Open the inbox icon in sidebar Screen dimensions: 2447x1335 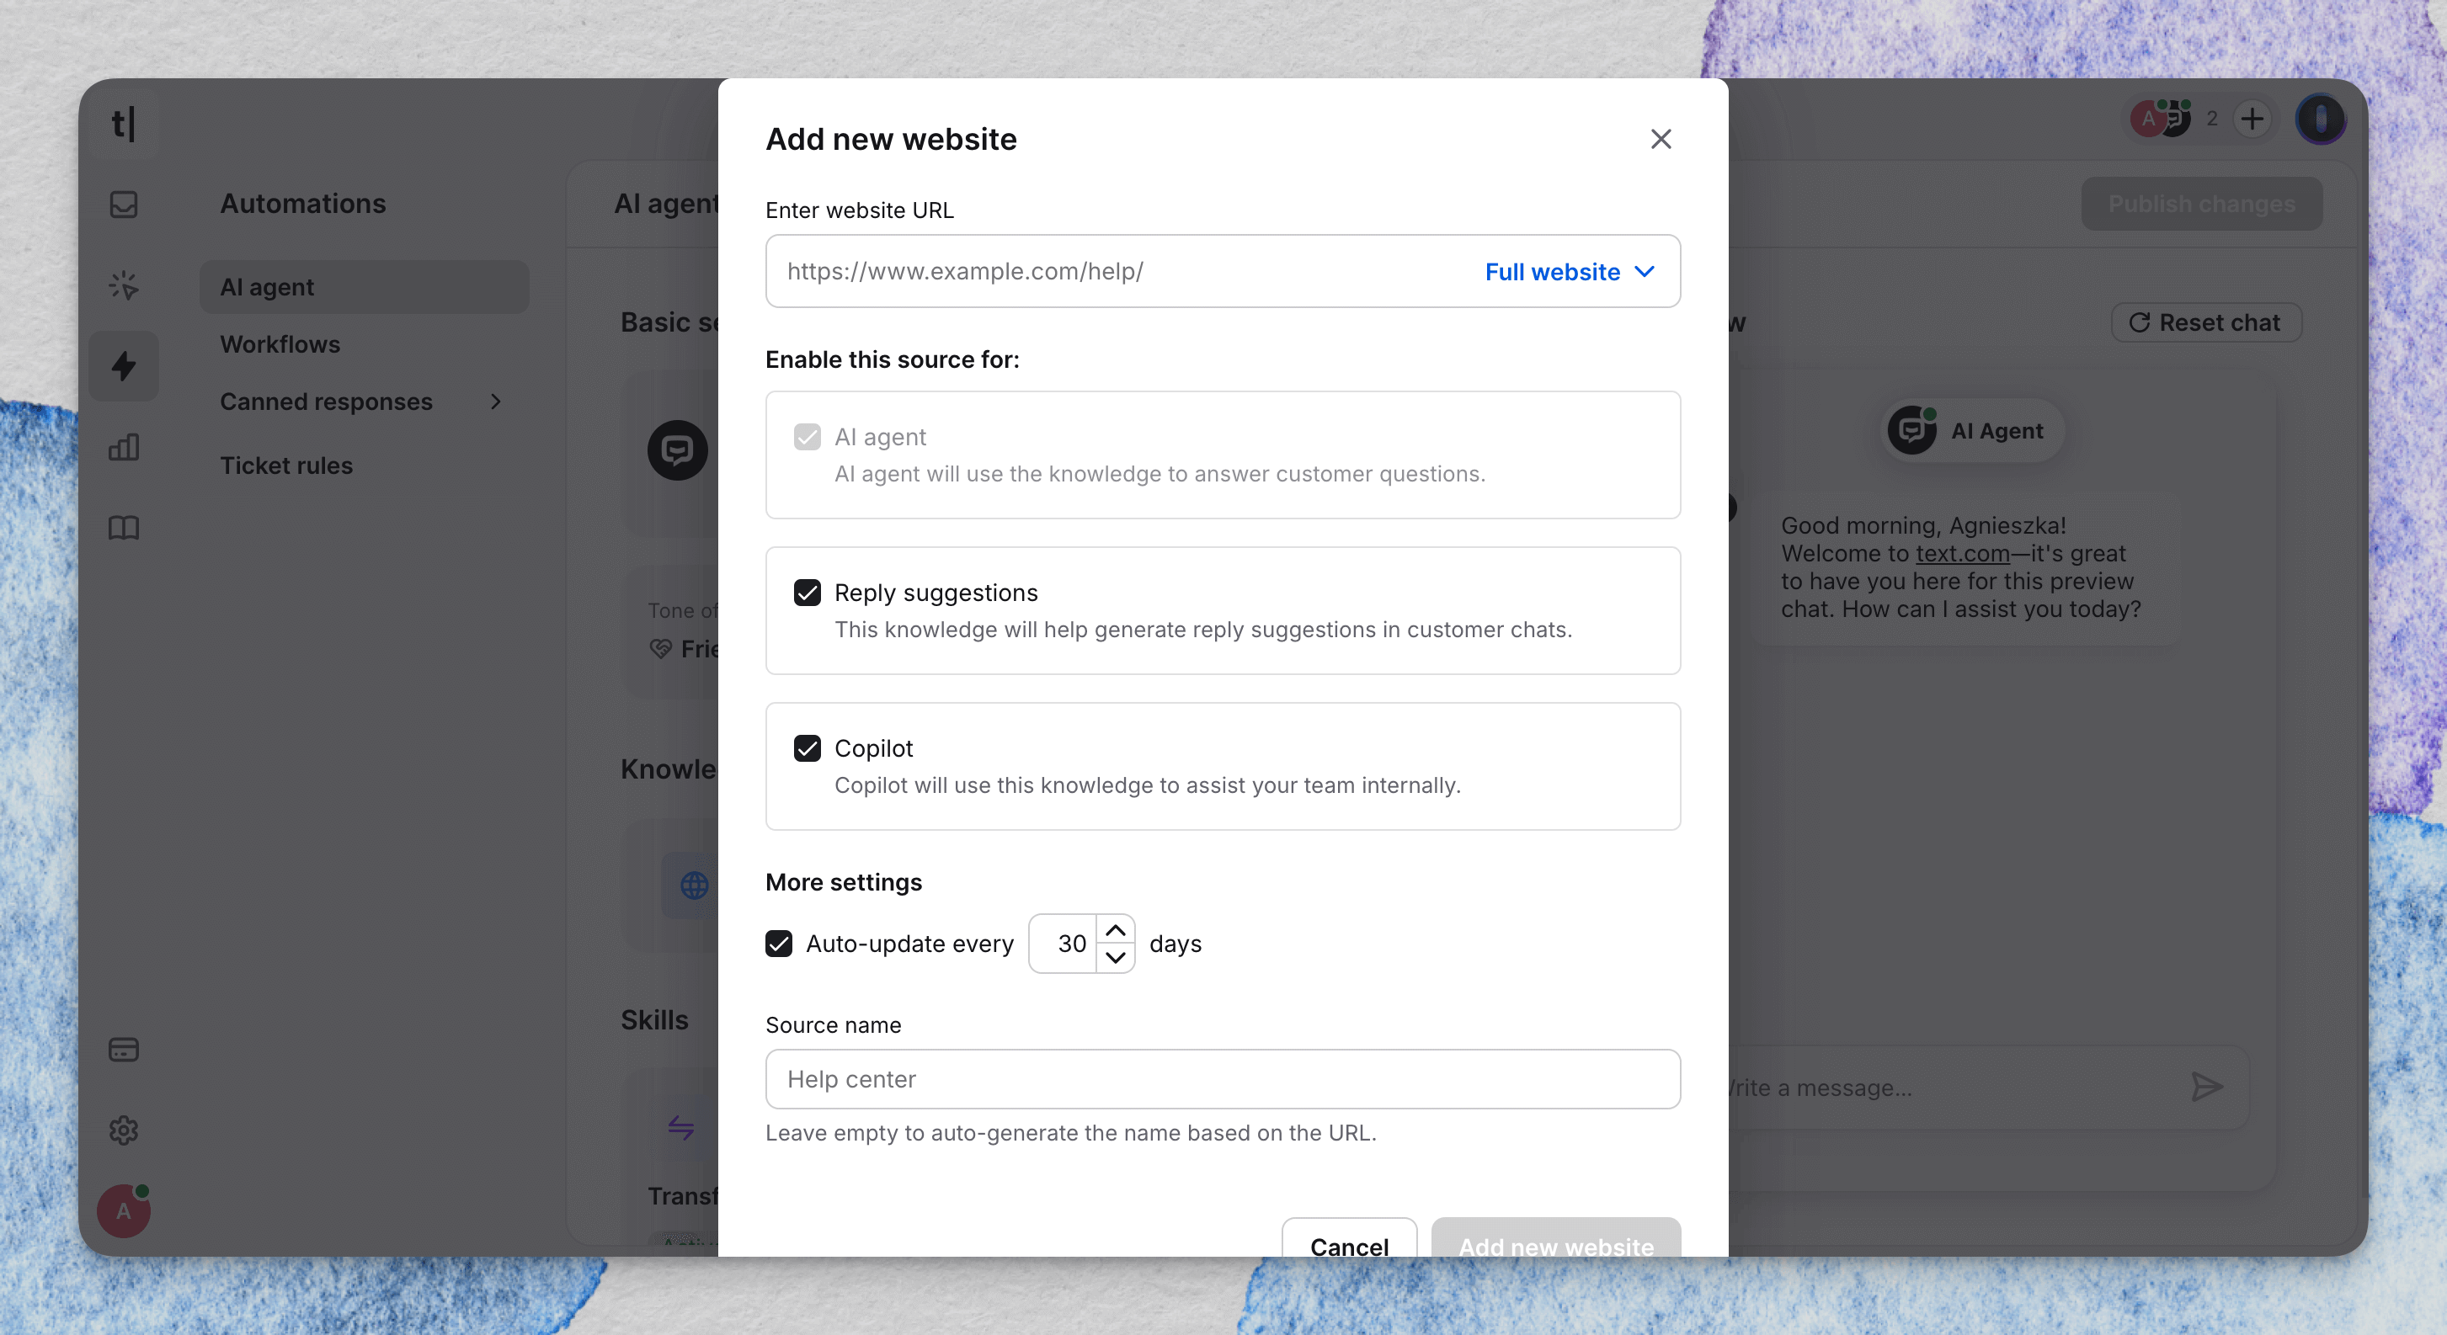(x=124, y=205)
